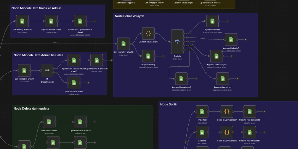The image size is (298, 149).
Task: Select the 'Get row(s) in sheet1' node
Action: pyautogui.click(x=24, y=71)
